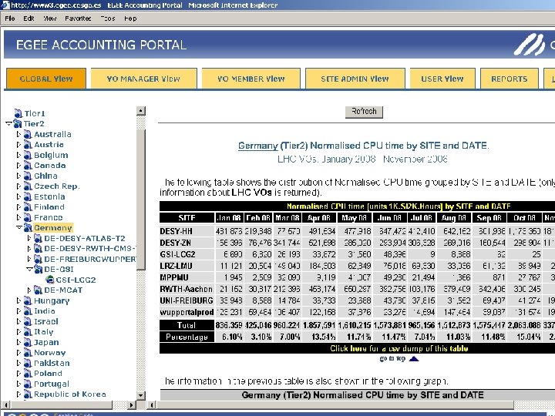Click the DESY-HH site row label

[x=177, y=231]
